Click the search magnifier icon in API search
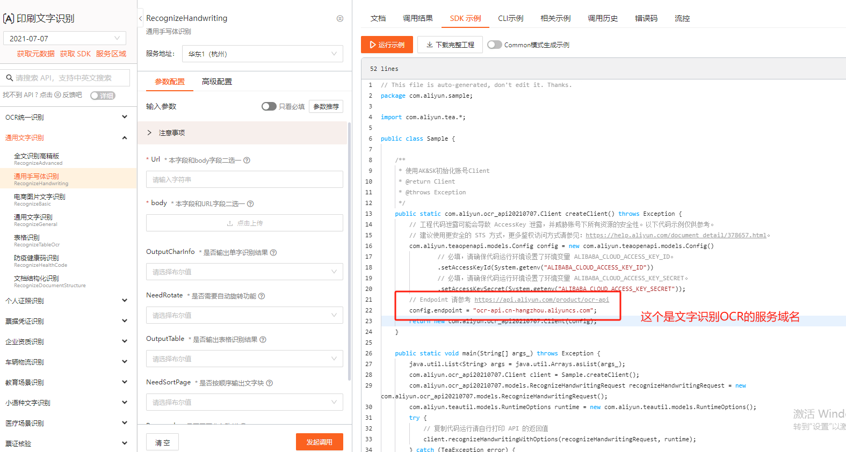 pos(10,78)
